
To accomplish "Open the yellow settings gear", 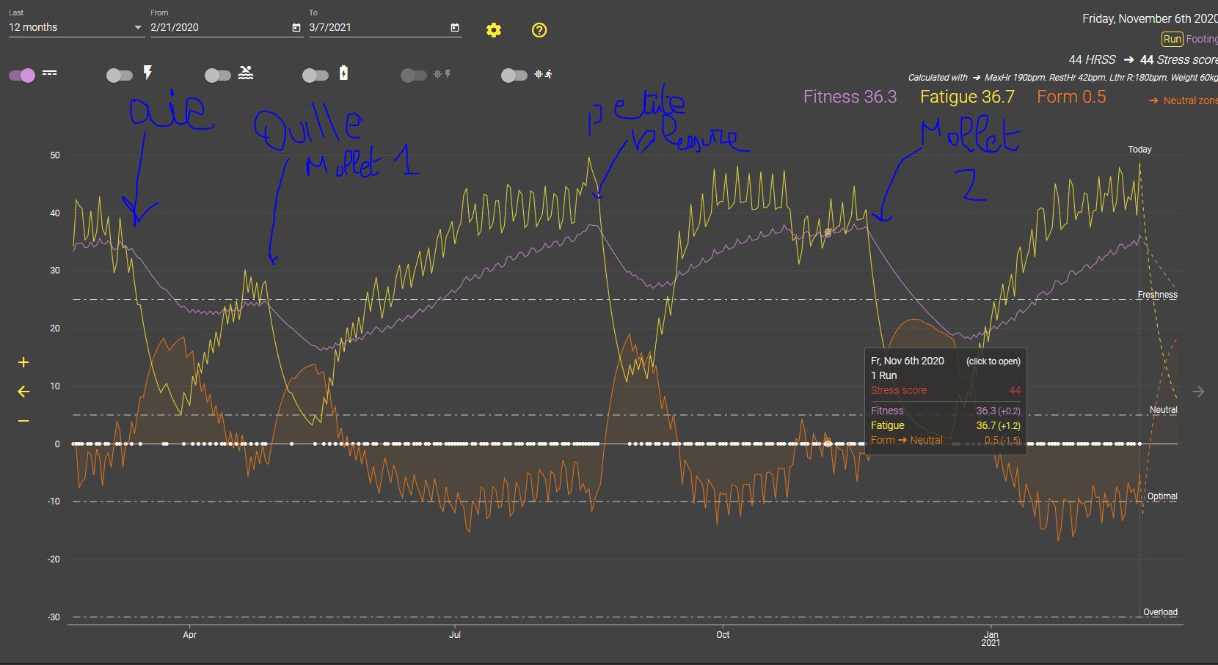I will pyautogui.click(x=494, y=30).
